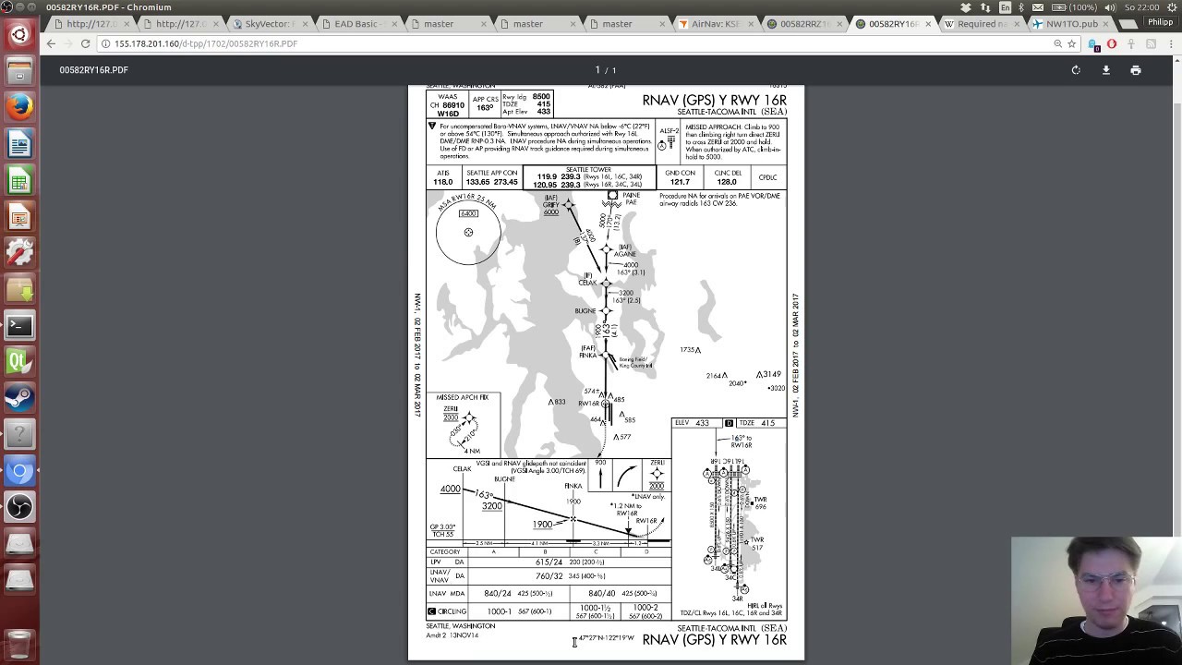Open Files manager from launcher

point(19,71)
